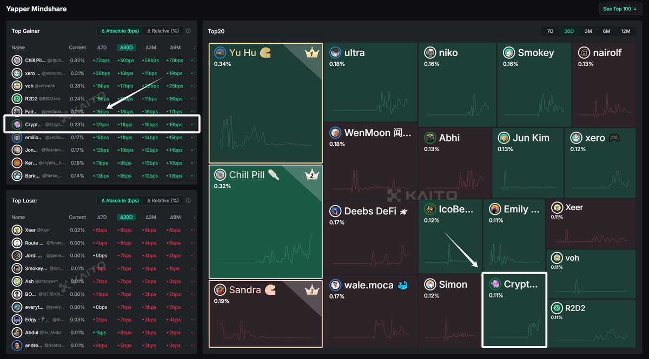649x359 pixels.
Task: Click the Current column header in Top Gainer
Action: [x=77, y=48]
